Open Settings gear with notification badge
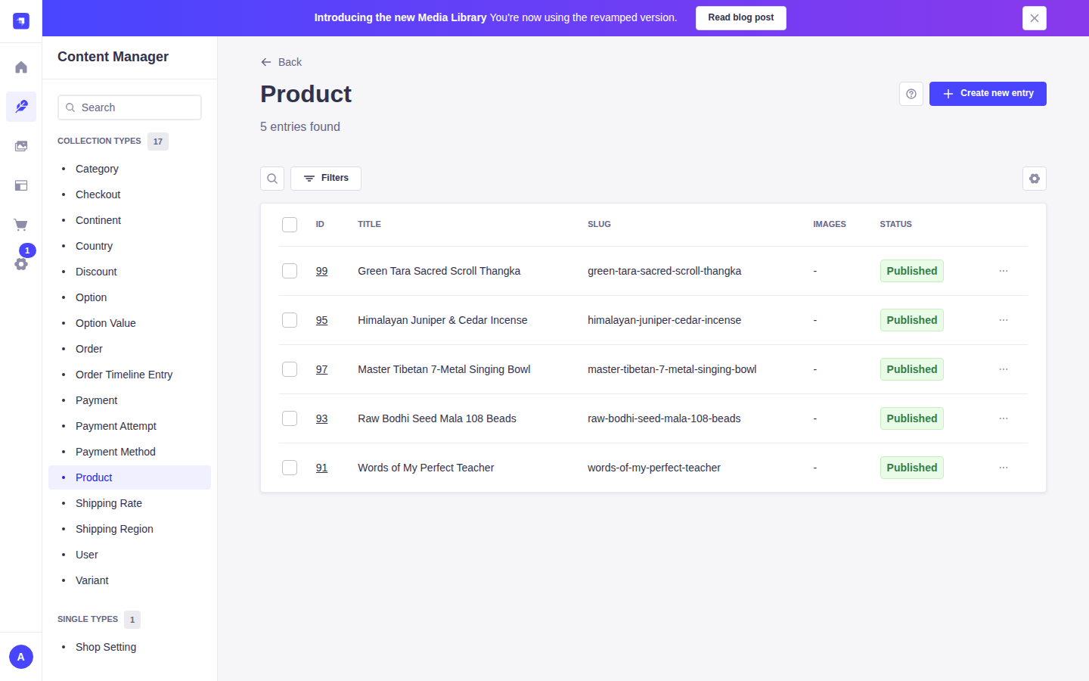 (x=21, y=264)
